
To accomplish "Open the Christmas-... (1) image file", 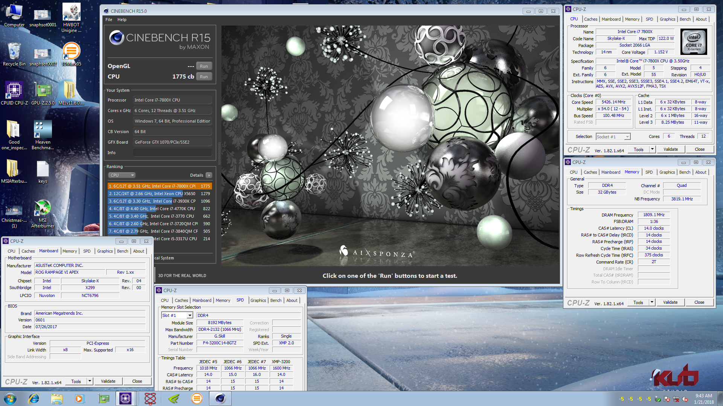I will pyautogui.click(x=14, y=216).
